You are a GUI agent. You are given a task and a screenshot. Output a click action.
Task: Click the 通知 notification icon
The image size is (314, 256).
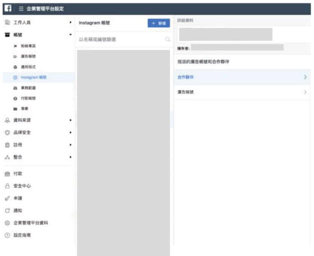(x=7, y=210)
